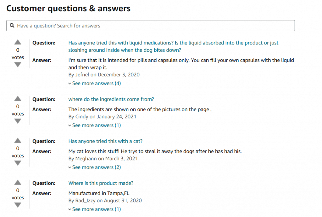
Task: Upvote the liquid medications question
Action: click(18, 42)
